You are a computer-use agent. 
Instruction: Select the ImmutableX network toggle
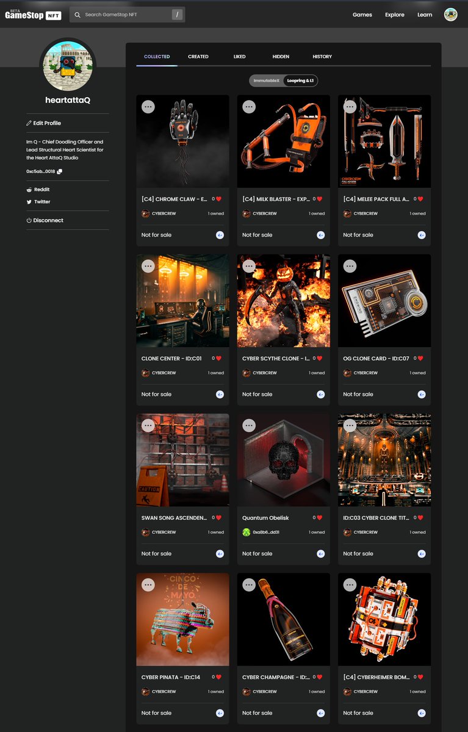tap(266, 81)
